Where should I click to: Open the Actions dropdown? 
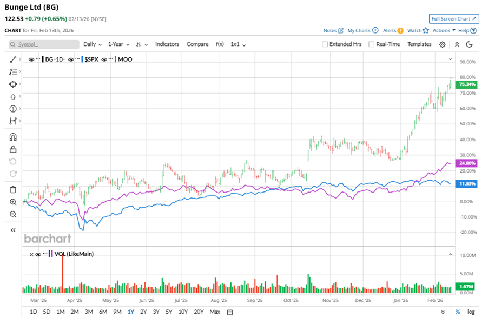tap(444, 30)
